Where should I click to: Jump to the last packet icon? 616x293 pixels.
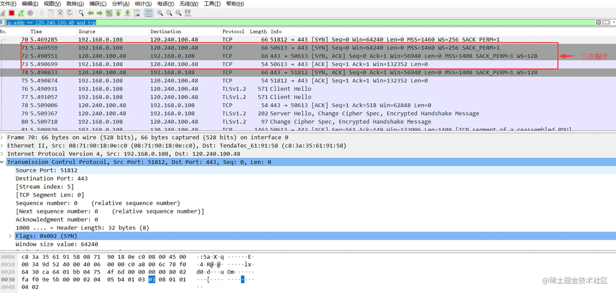point(127,13)
